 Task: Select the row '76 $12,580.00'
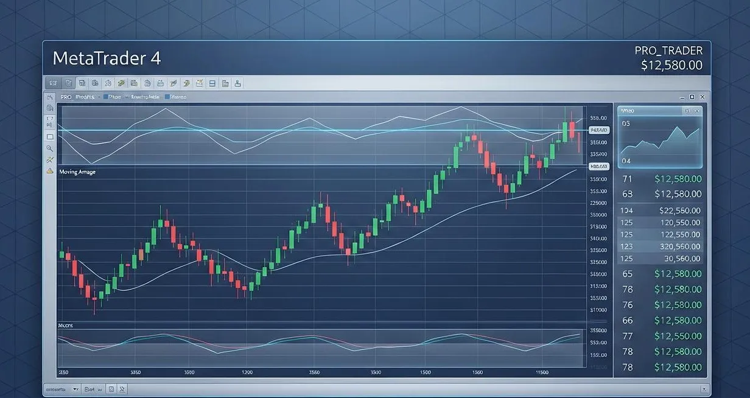pyautogui.click(x=661, y=305)
